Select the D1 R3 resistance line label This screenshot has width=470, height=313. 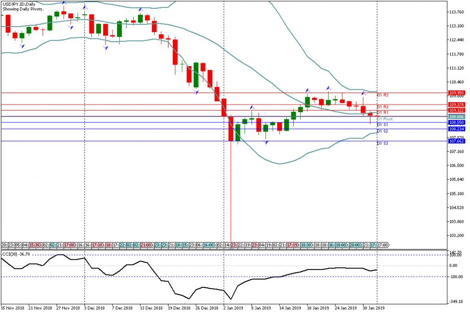point(383,95)
